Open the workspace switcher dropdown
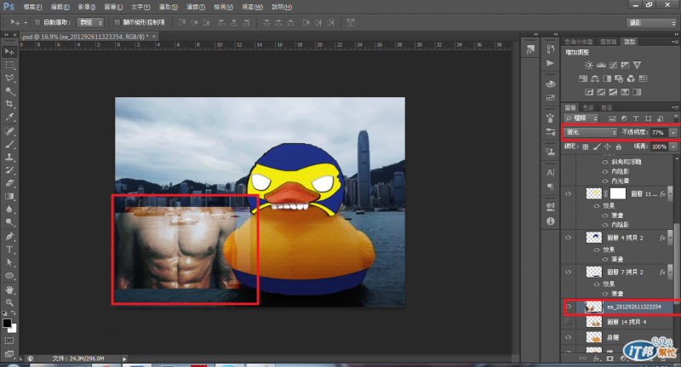 pyautogui.click(x=651, y=23)
